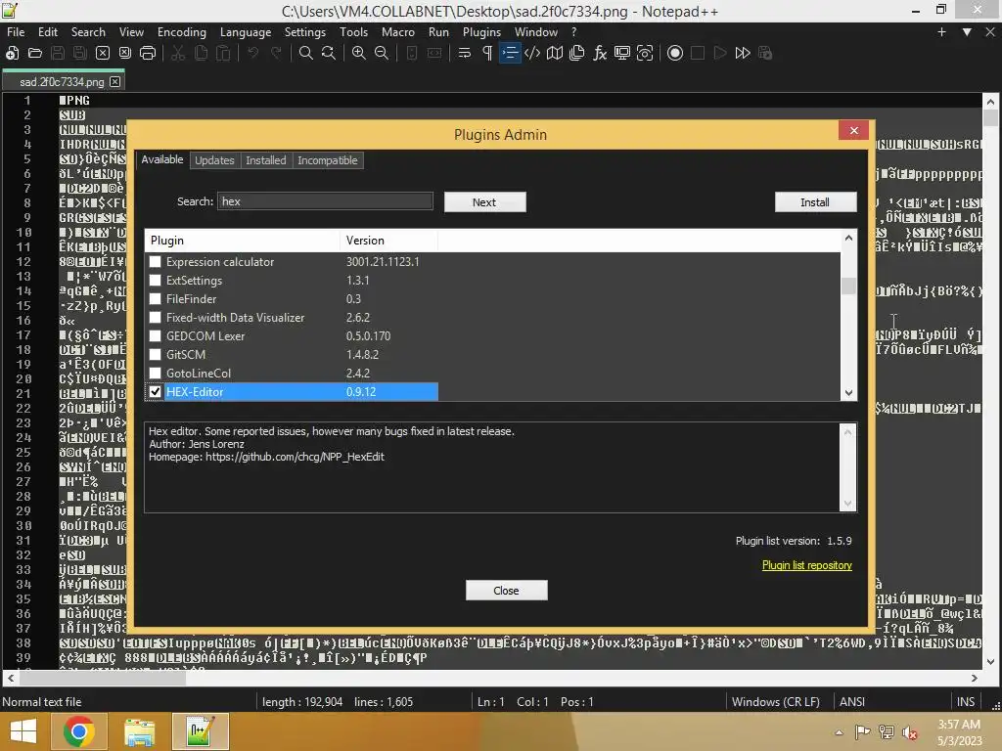Click Windows (CR LF) in status bar

775,702
